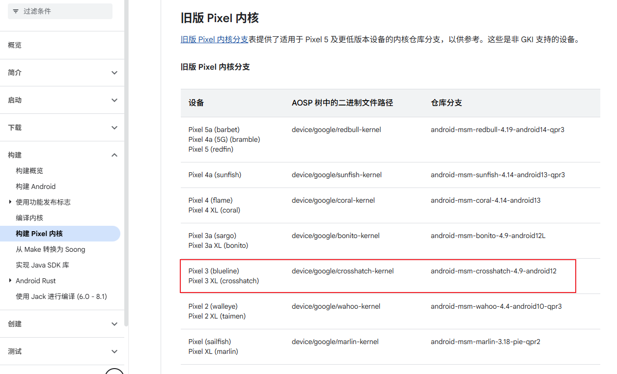Open 从 Make 转换为 Soong entry
Screen dimensions: 617x374
51,249
